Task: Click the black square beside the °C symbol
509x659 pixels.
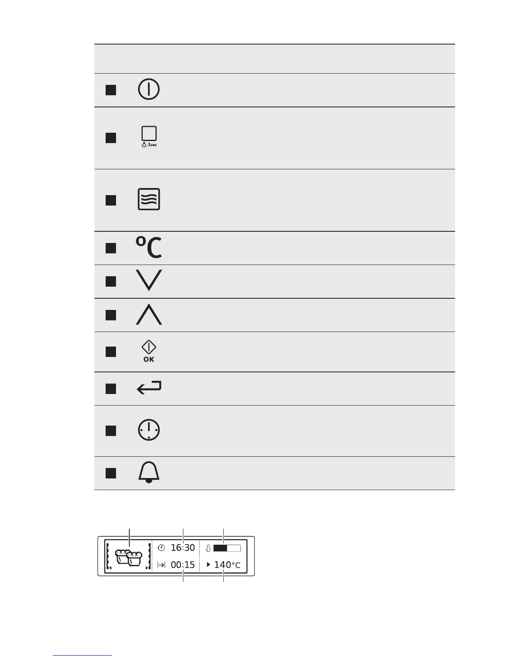Action: [x=111, y=248]
